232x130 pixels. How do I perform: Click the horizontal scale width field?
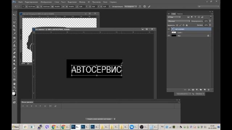point(58,6)
